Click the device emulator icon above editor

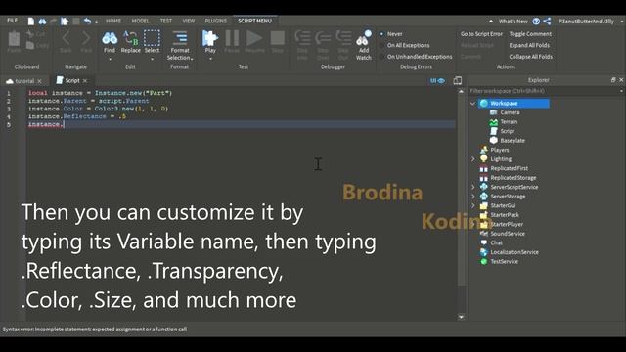pyautogui.click(x=458, y=80)
